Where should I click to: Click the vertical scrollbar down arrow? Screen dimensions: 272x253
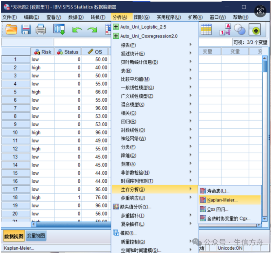click(265, 219)
